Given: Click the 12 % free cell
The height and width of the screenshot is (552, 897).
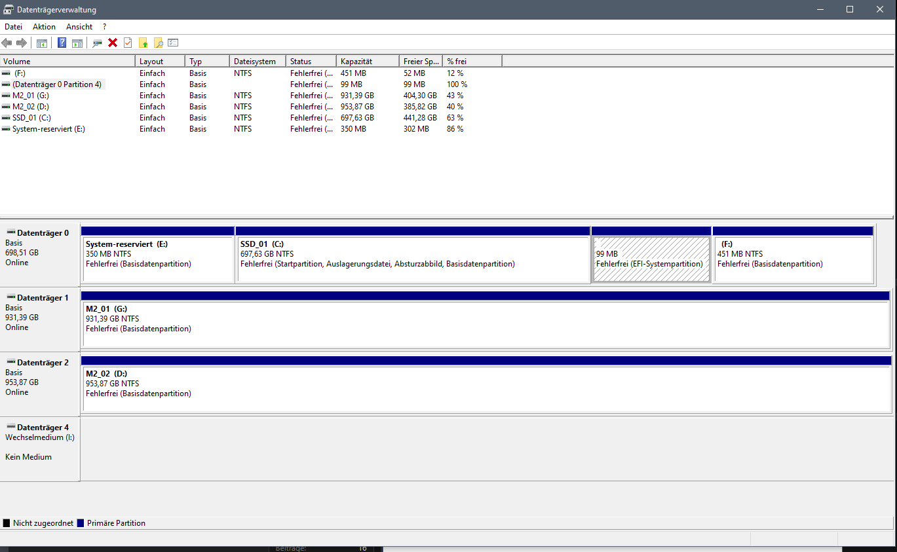Looking at the screenshot, I should (455, 73).
